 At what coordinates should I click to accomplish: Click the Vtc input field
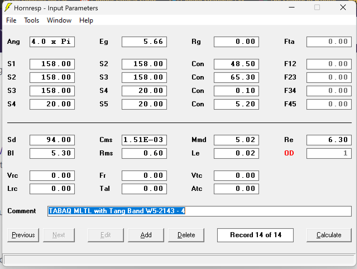click(236, 176)
